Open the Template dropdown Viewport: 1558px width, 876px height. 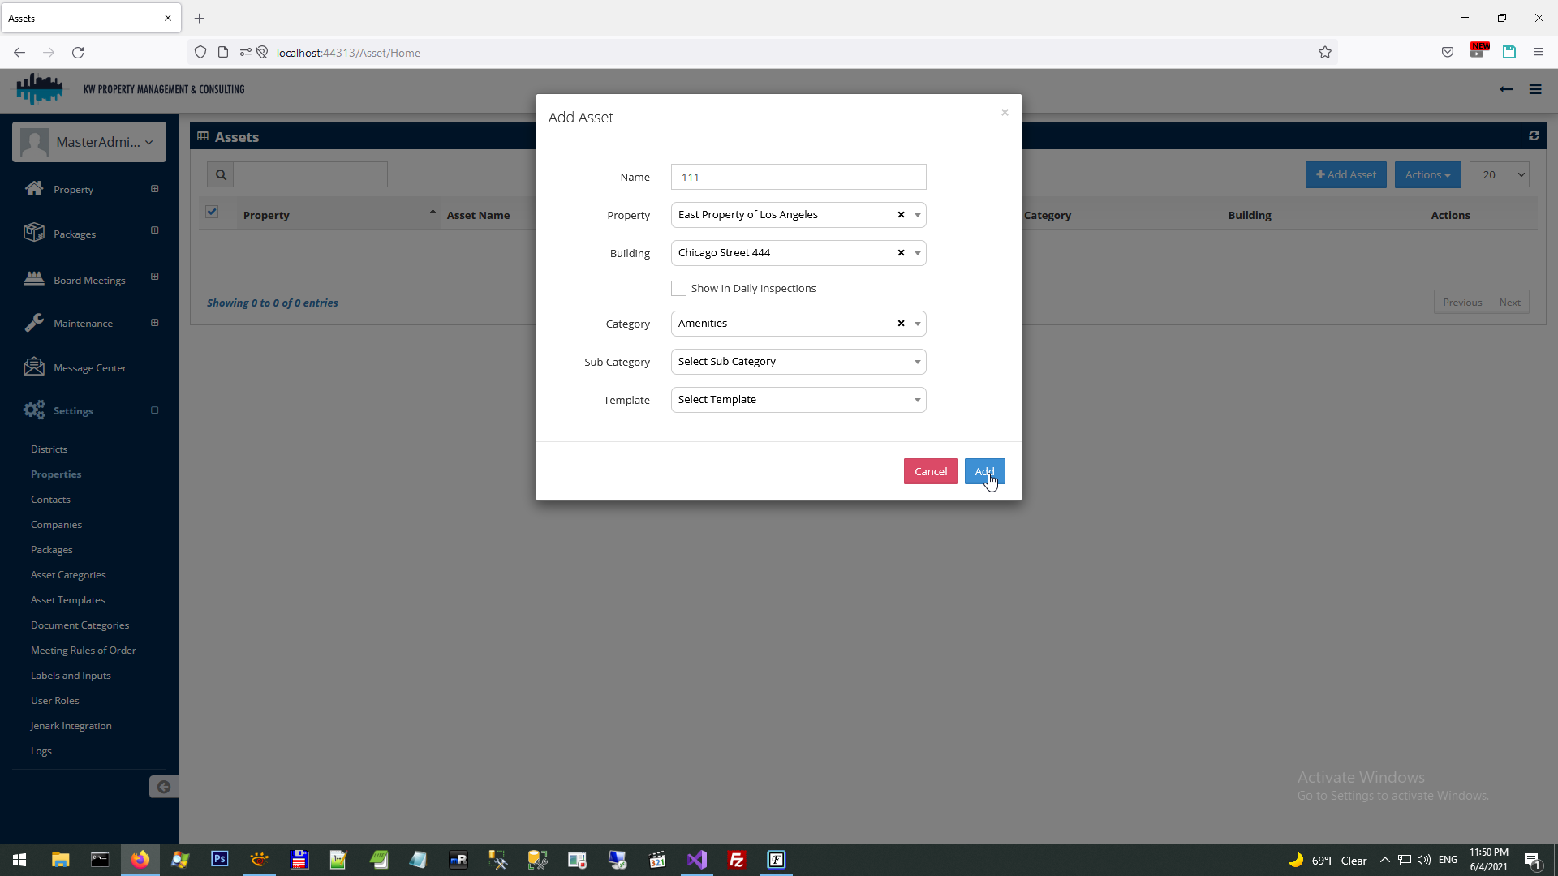(x=798, y=400)
